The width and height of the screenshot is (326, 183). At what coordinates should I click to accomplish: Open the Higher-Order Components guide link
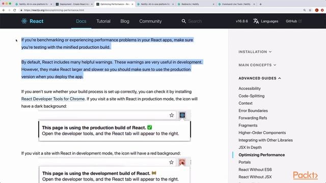coord(262,133)
